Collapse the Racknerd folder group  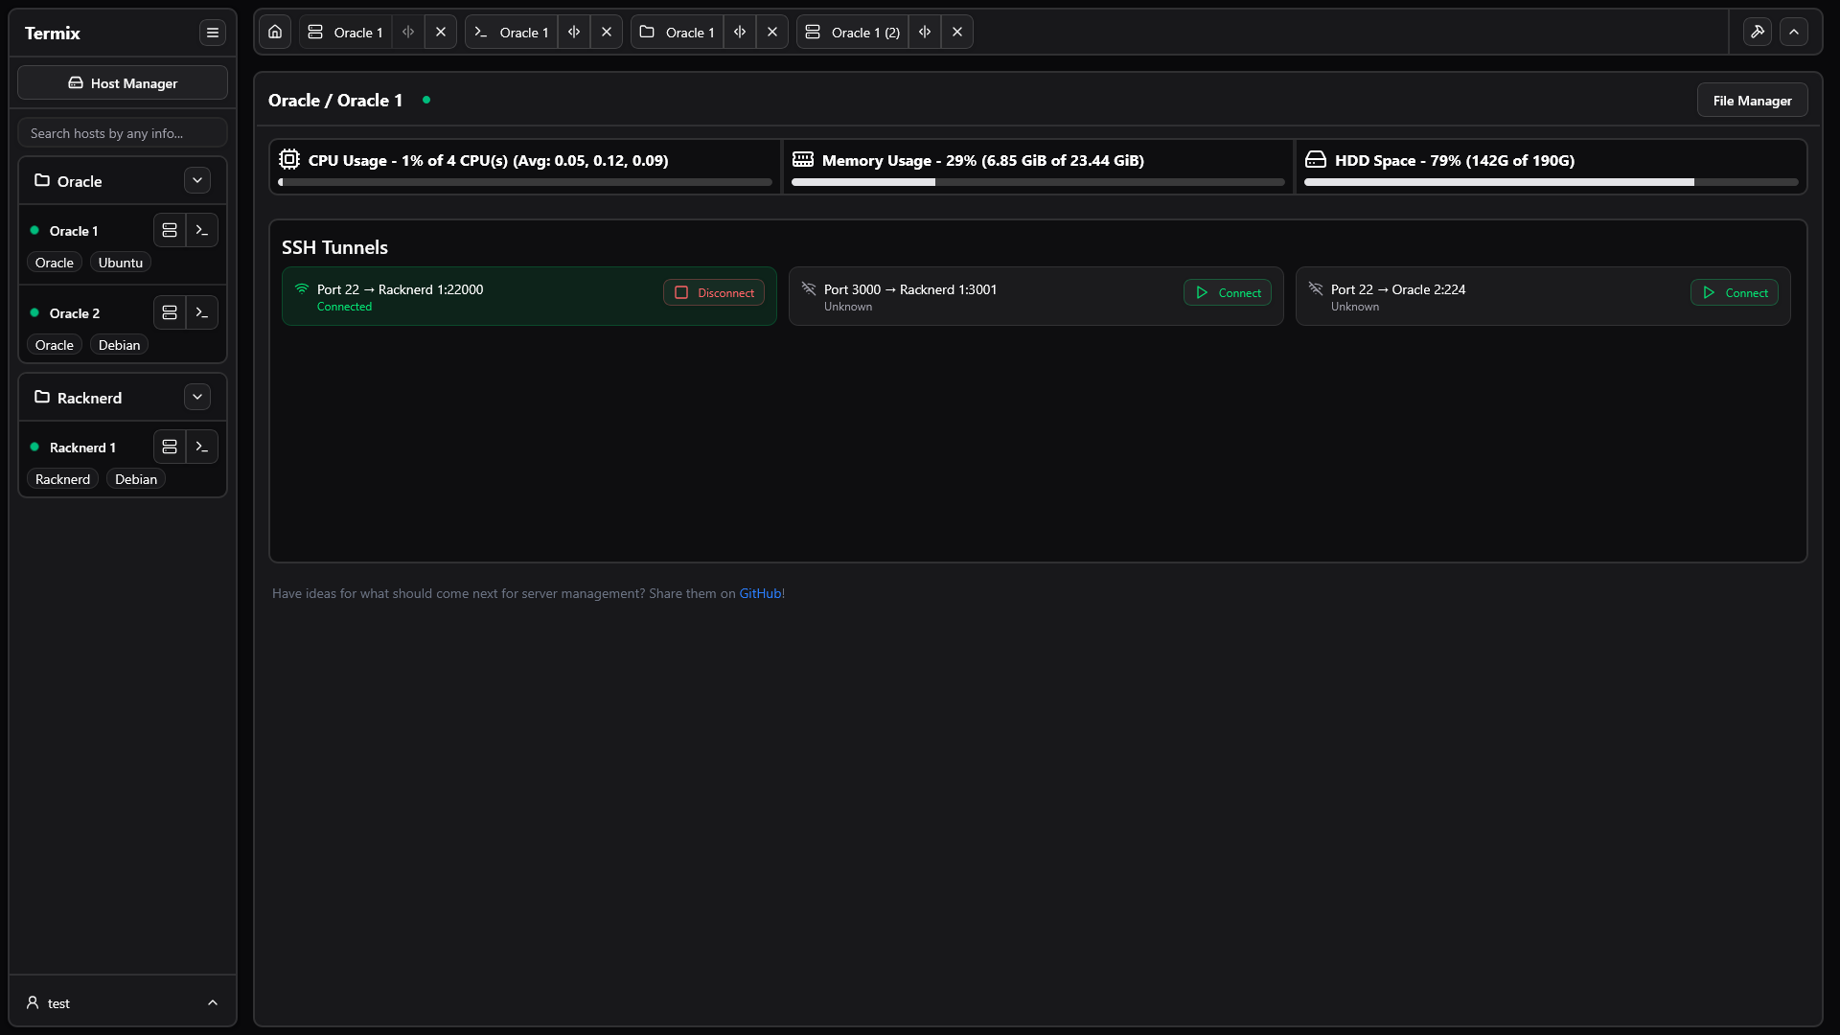coord(197,397)
